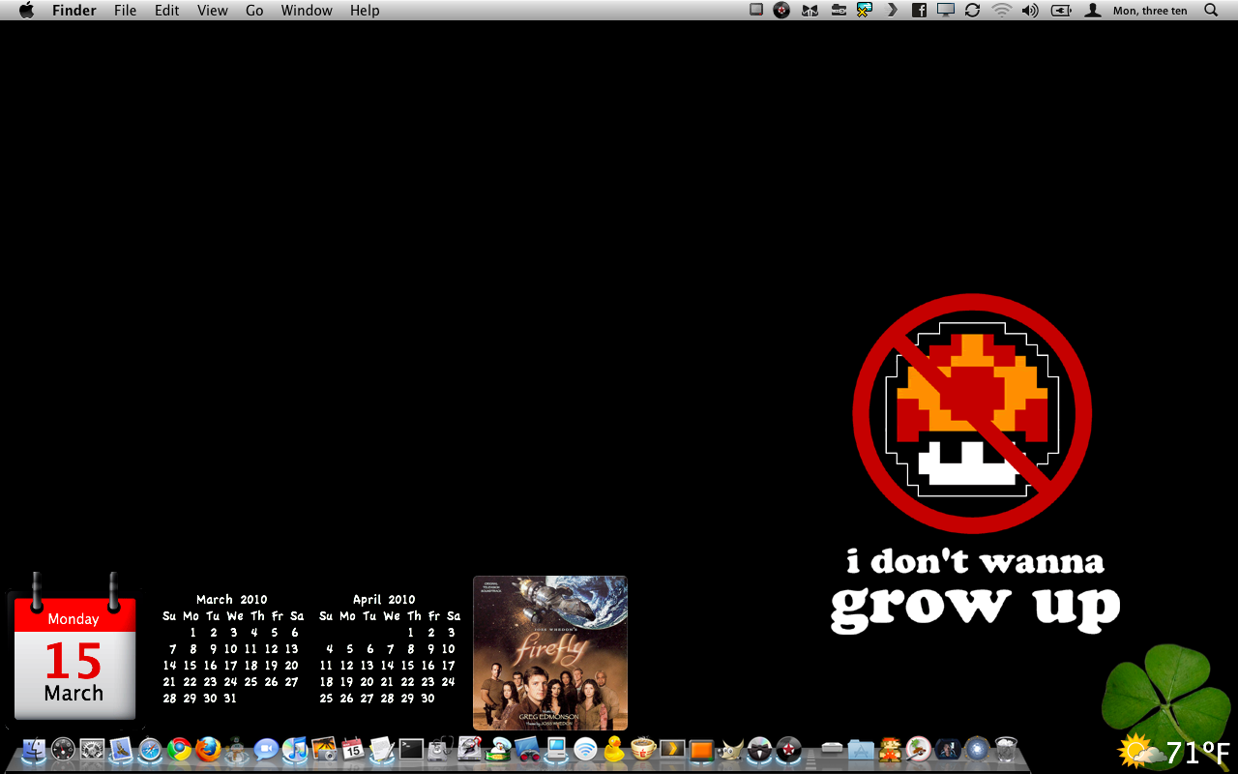The image size is (1238, 774).
Task: Open the Apple menu
Action: tap(26, 11)
